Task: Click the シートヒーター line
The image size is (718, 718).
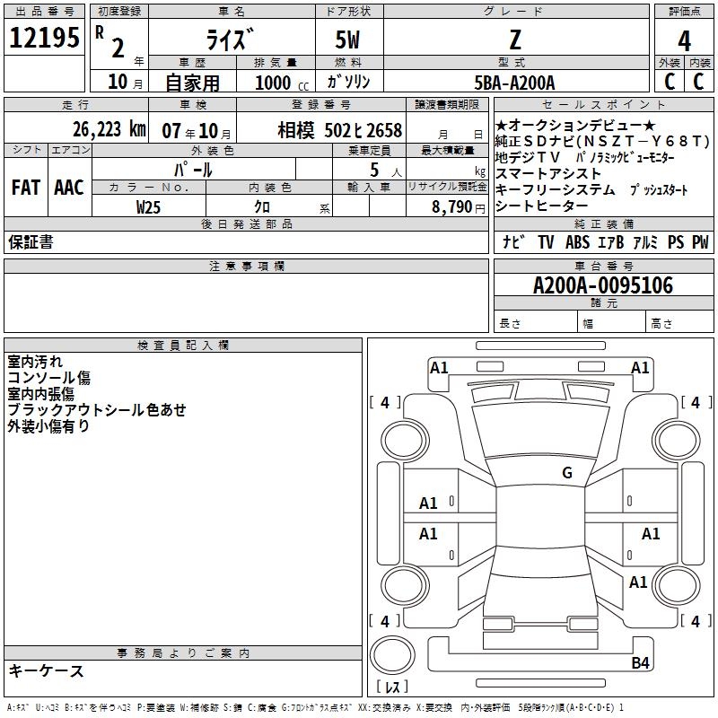Action: [x=541, y=206]
